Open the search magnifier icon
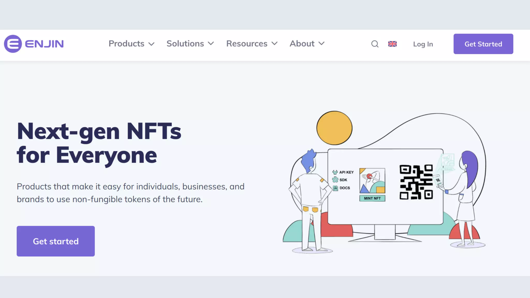Viewport: 530px width, 298px height. 375,44
